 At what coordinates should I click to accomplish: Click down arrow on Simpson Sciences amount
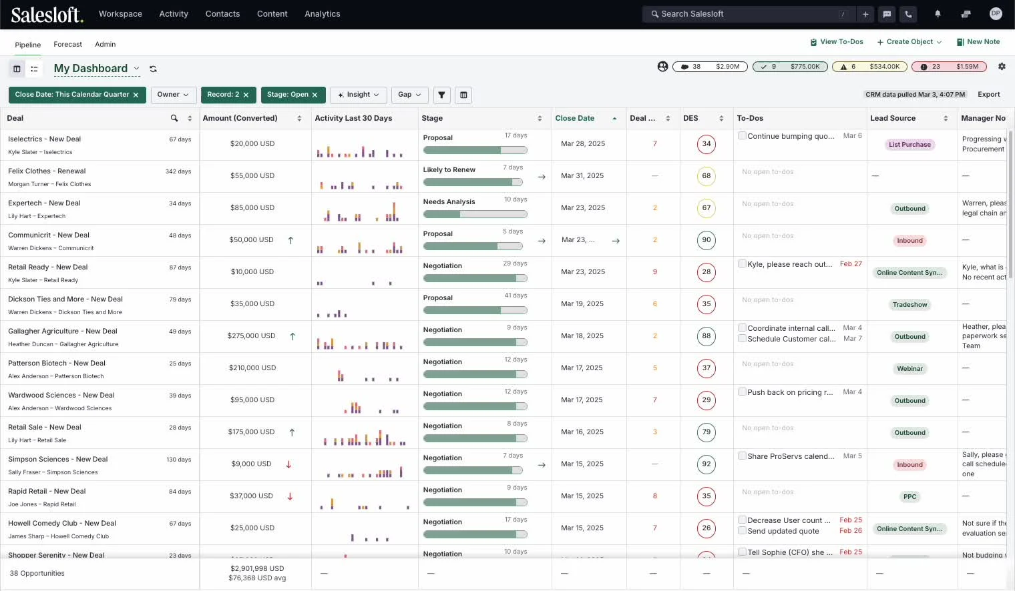pos(288,464)
